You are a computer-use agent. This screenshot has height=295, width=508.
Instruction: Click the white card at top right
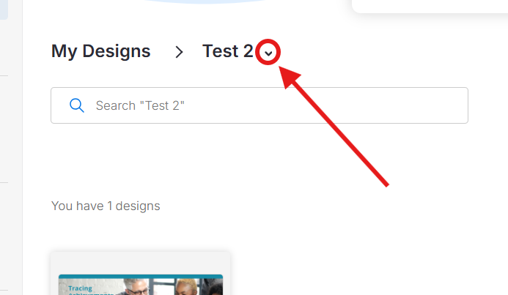click(x=430, y=6)
